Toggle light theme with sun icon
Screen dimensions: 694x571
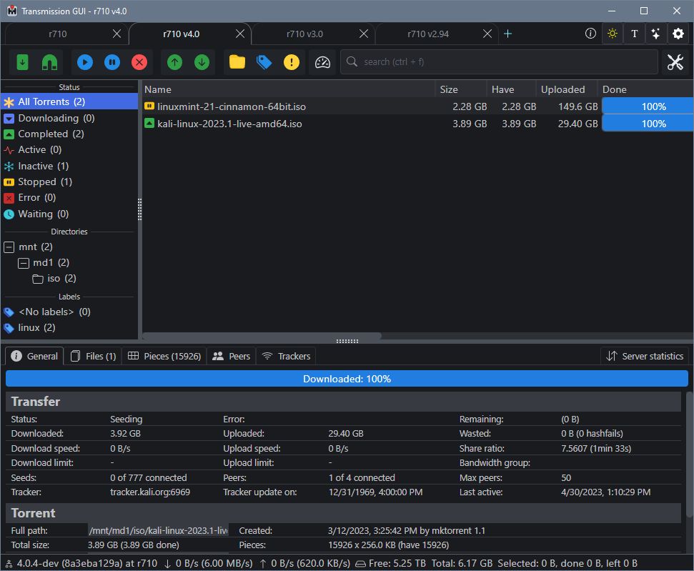(x=612, y=34)
